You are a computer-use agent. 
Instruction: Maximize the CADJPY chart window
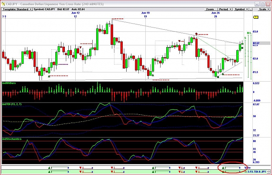(262, 4)
